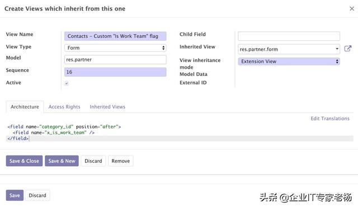Place cursor on category_id code line

click(x=64, y=127)
